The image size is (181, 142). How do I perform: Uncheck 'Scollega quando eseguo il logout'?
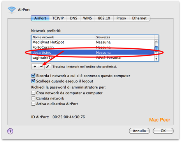(33, 81)
